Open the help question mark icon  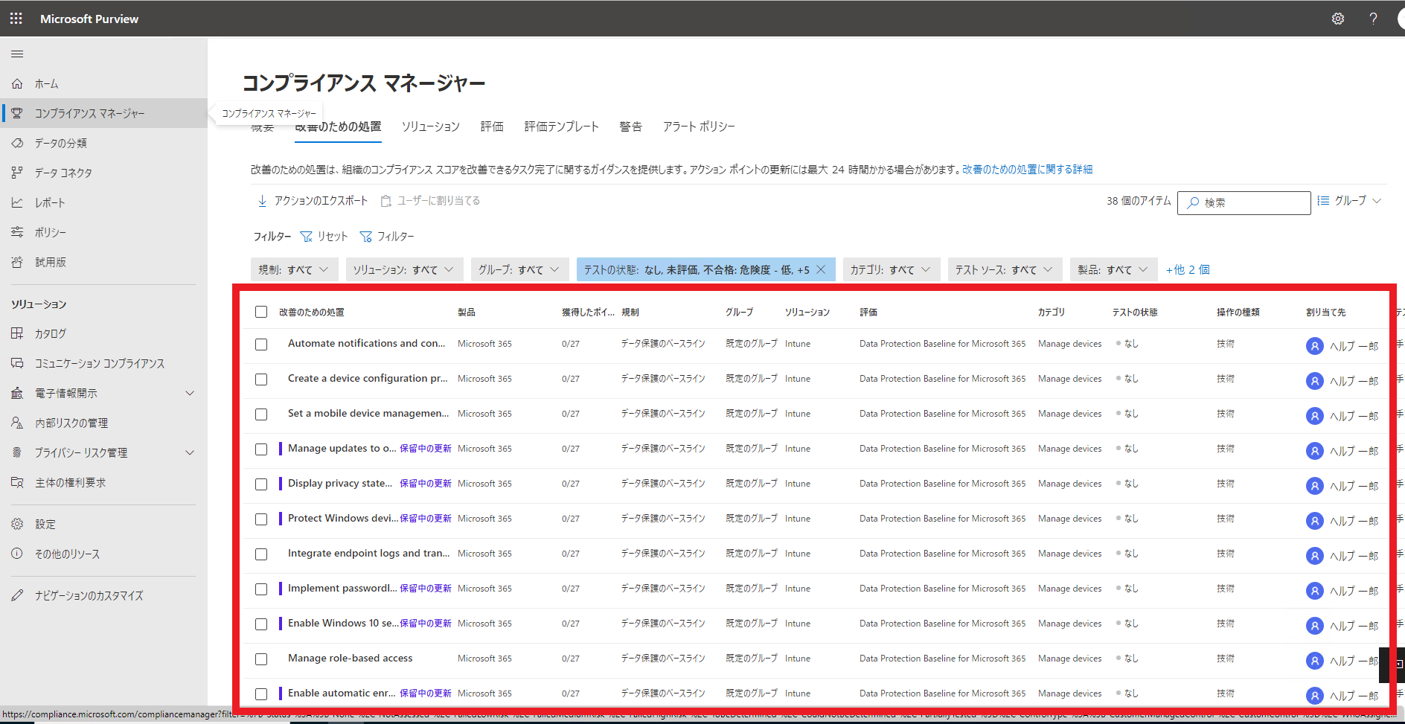click(1373, 19)
